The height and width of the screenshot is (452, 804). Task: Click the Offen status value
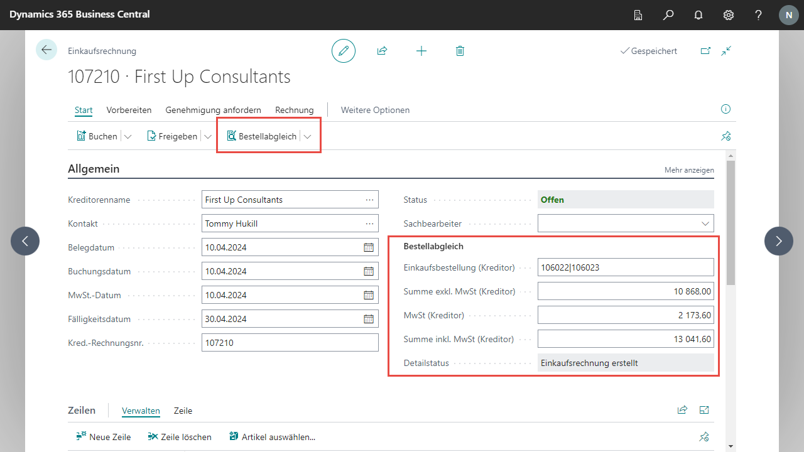coord(626,200)
